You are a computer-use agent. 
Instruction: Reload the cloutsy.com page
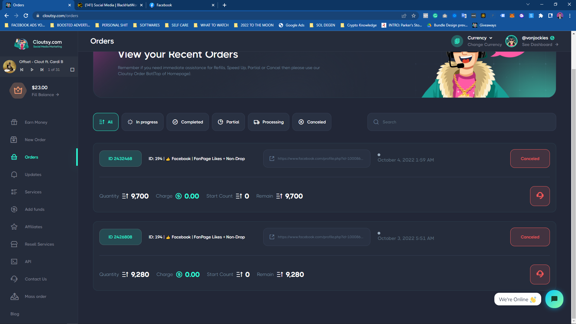(26, 16)
